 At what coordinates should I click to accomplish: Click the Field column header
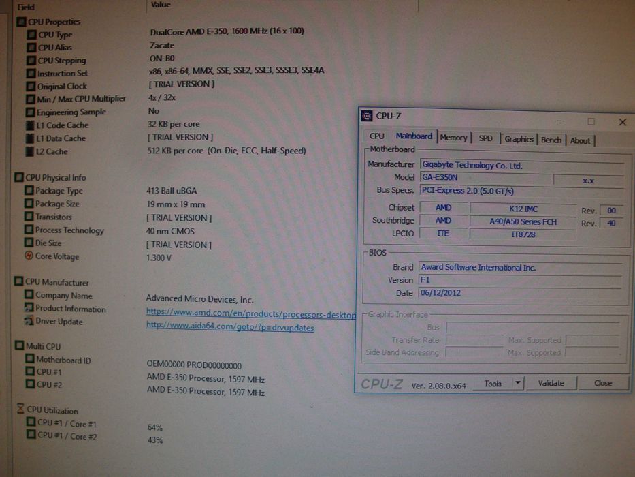(26, 7)
